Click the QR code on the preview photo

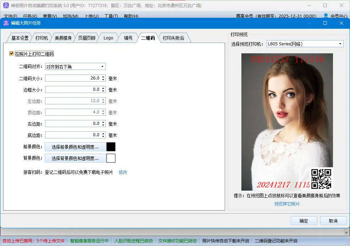tap(321, 178)
